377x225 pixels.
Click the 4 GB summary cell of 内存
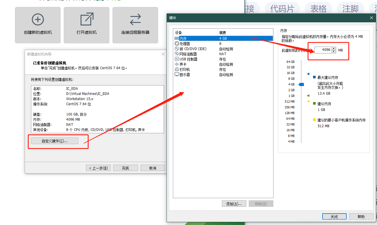[x=223, y=38]
